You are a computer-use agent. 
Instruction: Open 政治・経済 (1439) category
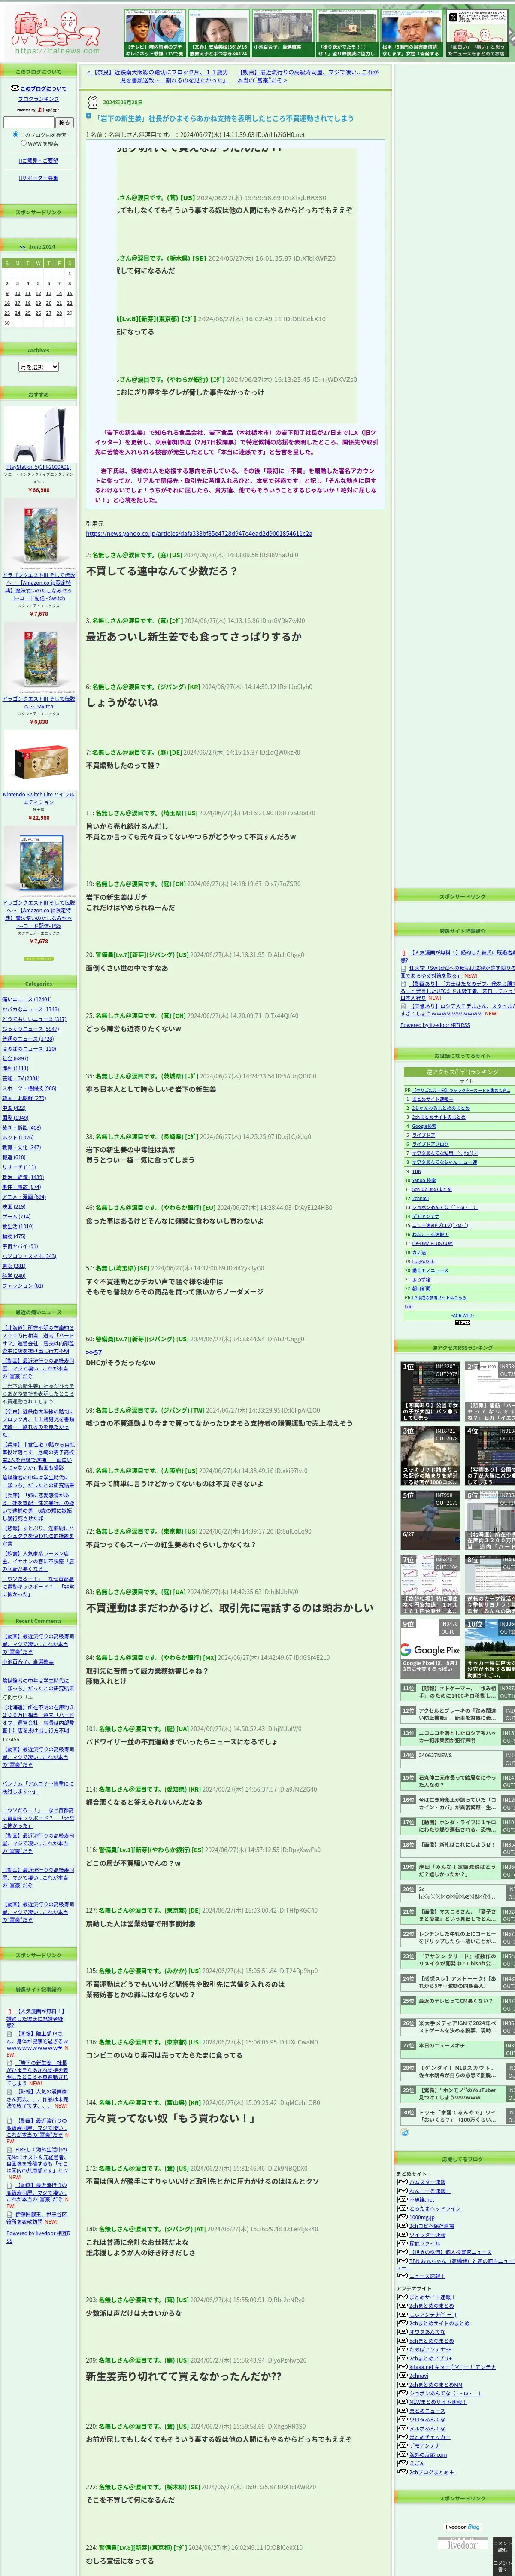tap(23, 1177)
